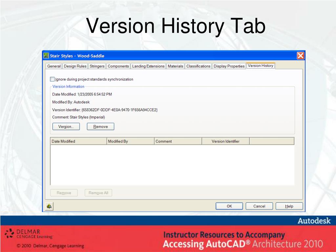Go to the Components tab
336x252 pixels.
[x=118, y=66]
